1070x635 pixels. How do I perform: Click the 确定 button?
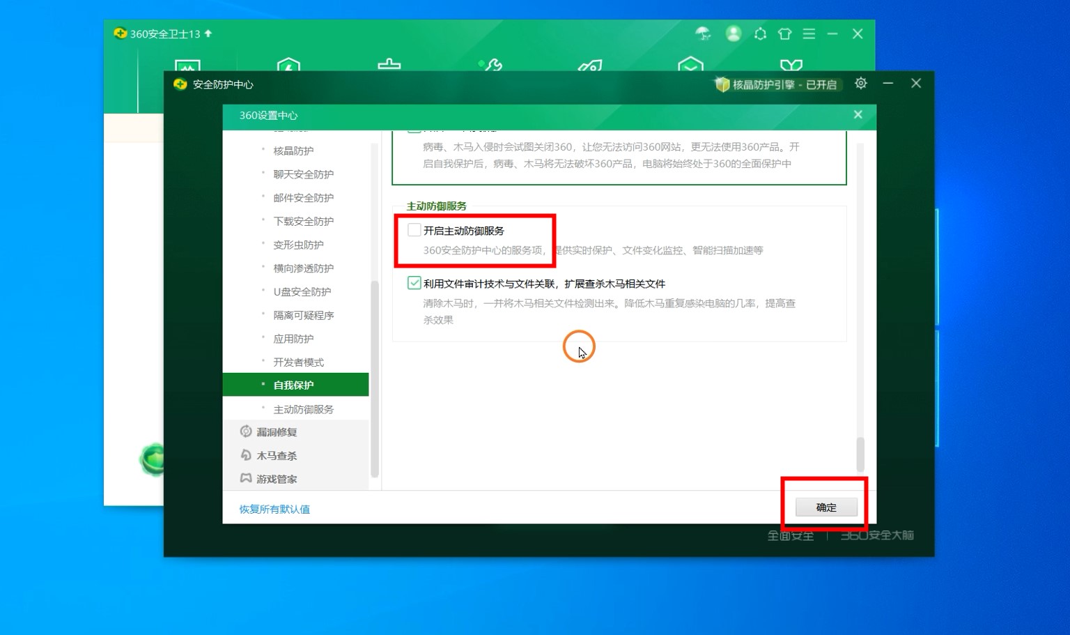826,507
